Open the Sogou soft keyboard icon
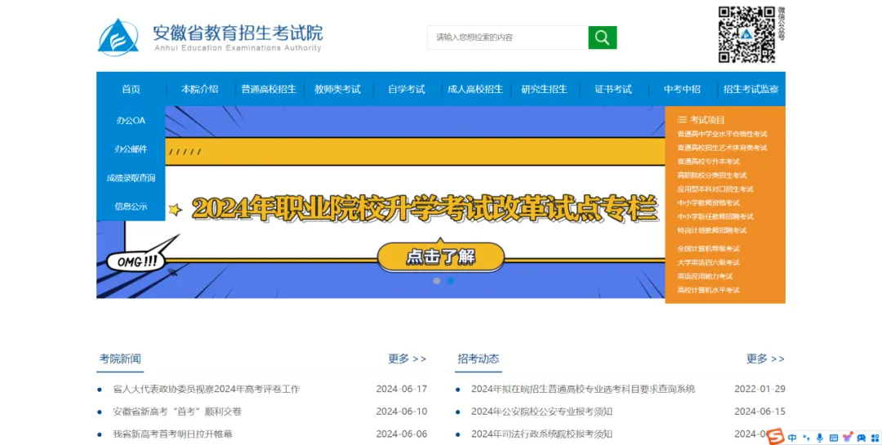The height and width of the screenshot is (445, 882). click(834, 438)
